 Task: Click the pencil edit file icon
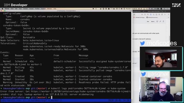tap(160, 21)
